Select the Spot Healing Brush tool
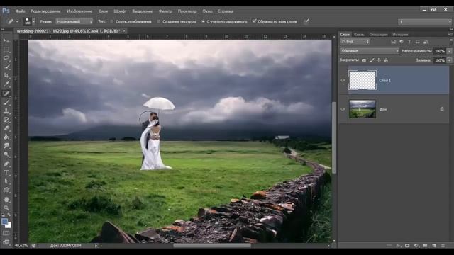 (x=6, y=93)
